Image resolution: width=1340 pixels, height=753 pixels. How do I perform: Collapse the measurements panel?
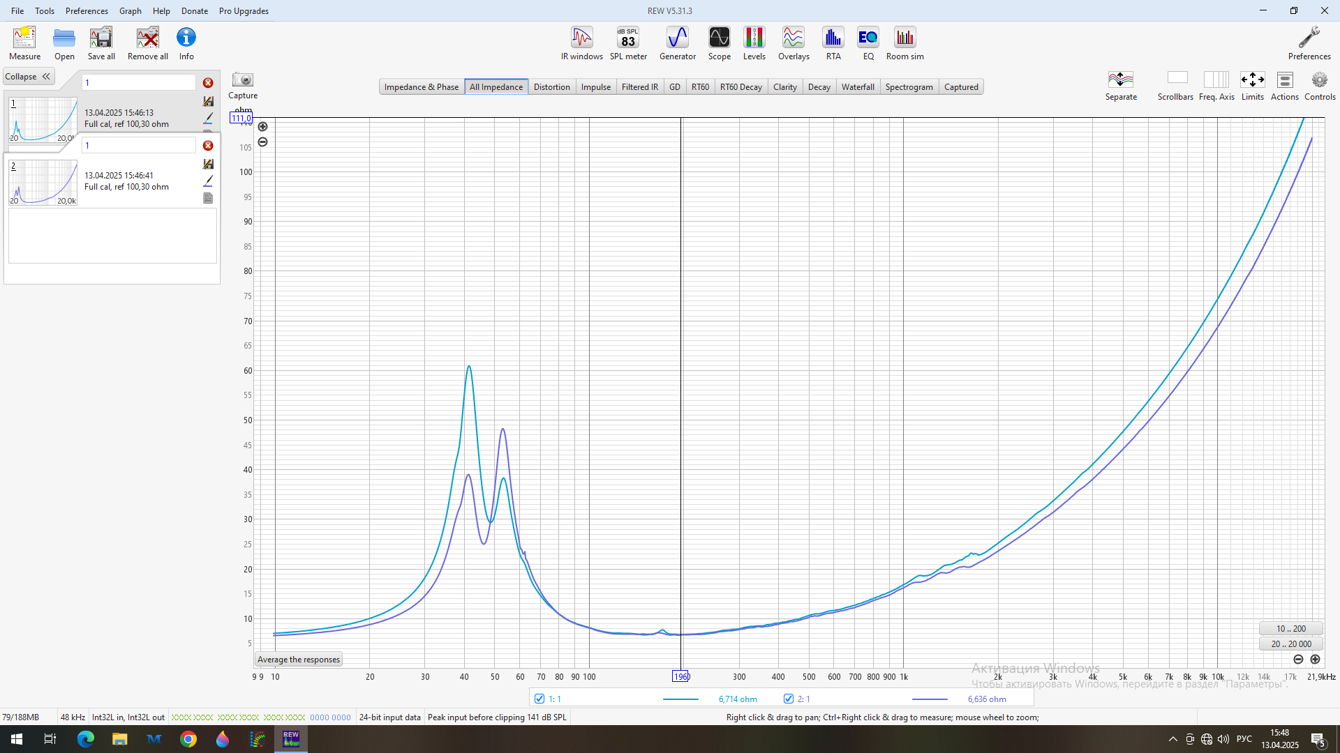[x=28, y=77]
